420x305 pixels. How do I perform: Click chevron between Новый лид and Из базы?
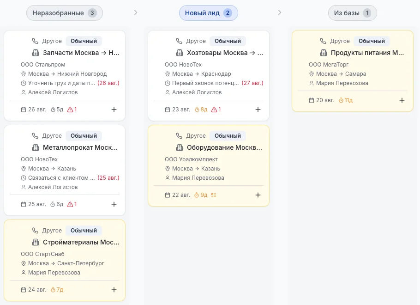[280, 12]
